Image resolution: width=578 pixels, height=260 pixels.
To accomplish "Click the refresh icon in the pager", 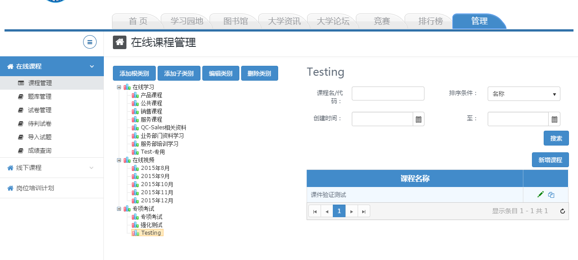I will 562,211.
